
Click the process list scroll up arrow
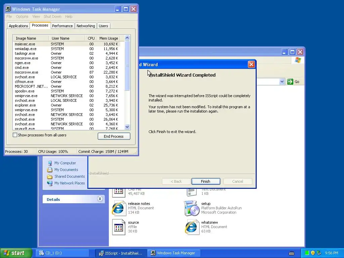pos(127,38)
